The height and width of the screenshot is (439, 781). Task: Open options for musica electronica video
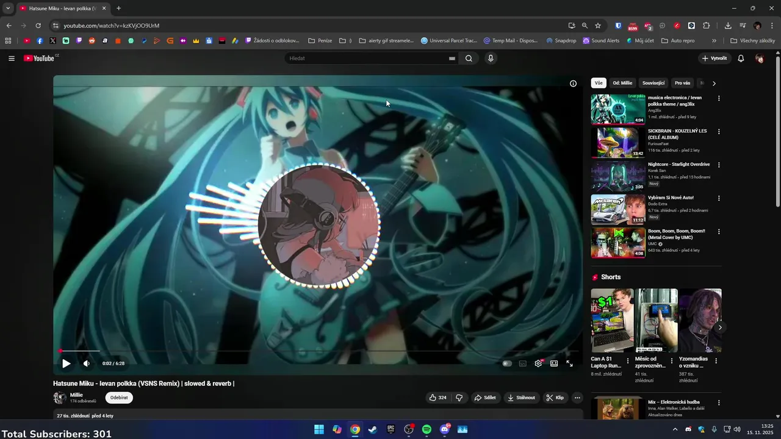pyautogui.click(x=719, y=98)
